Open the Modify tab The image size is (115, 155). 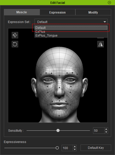point(93,12)
